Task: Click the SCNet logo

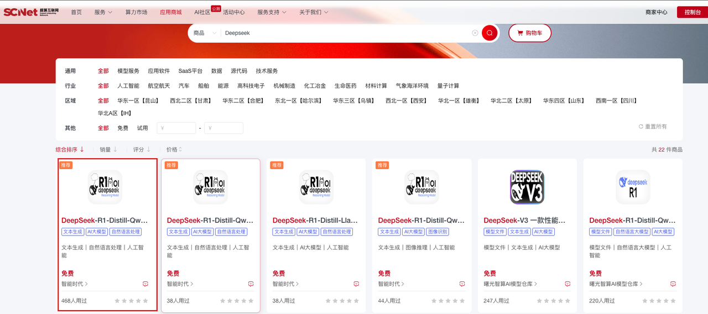Action: 31,12
